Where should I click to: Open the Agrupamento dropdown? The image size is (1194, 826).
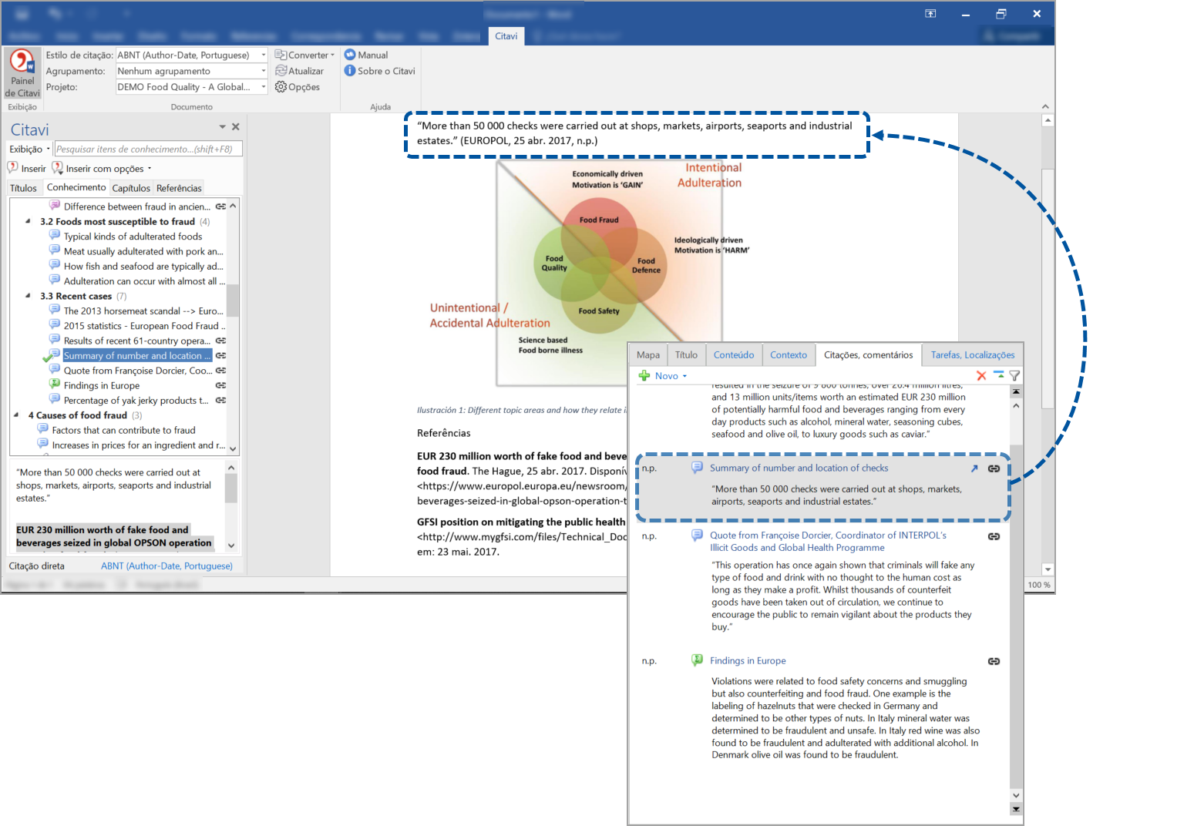click(x=264, y=71)
